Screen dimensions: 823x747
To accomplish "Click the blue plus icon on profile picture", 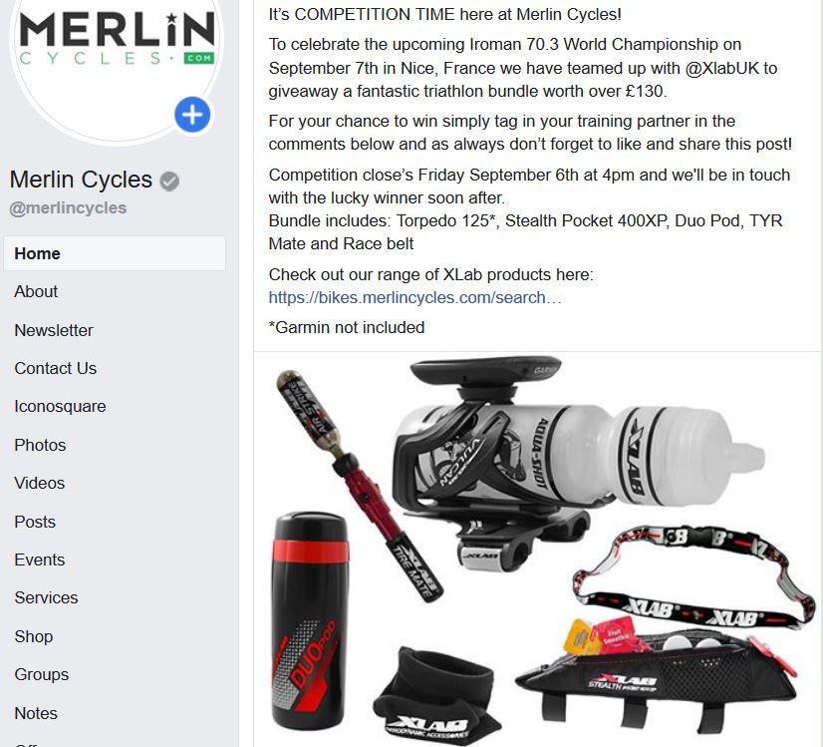I will 192,115.
